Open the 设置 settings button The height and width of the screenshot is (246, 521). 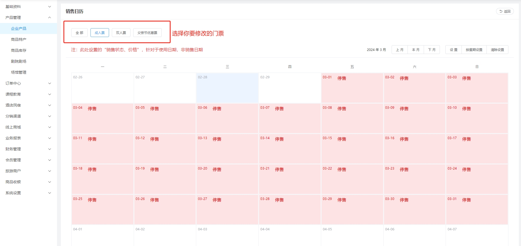(454, 50)
